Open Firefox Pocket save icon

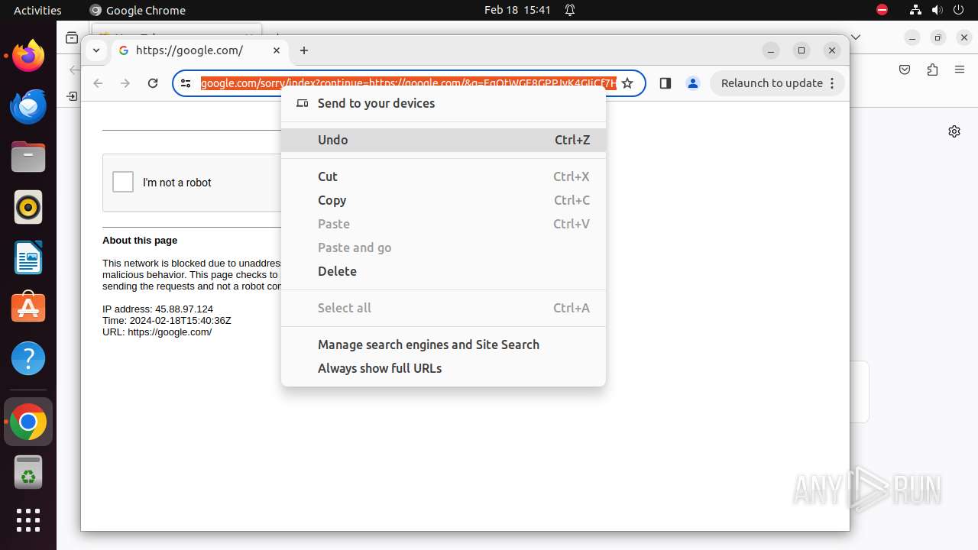pos(905,70)
